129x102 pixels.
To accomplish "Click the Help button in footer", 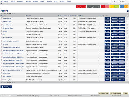I will click(x=125, y=93).
